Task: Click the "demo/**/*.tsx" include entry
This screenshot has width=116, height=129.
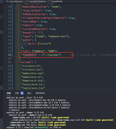Action: pos(33,81)
